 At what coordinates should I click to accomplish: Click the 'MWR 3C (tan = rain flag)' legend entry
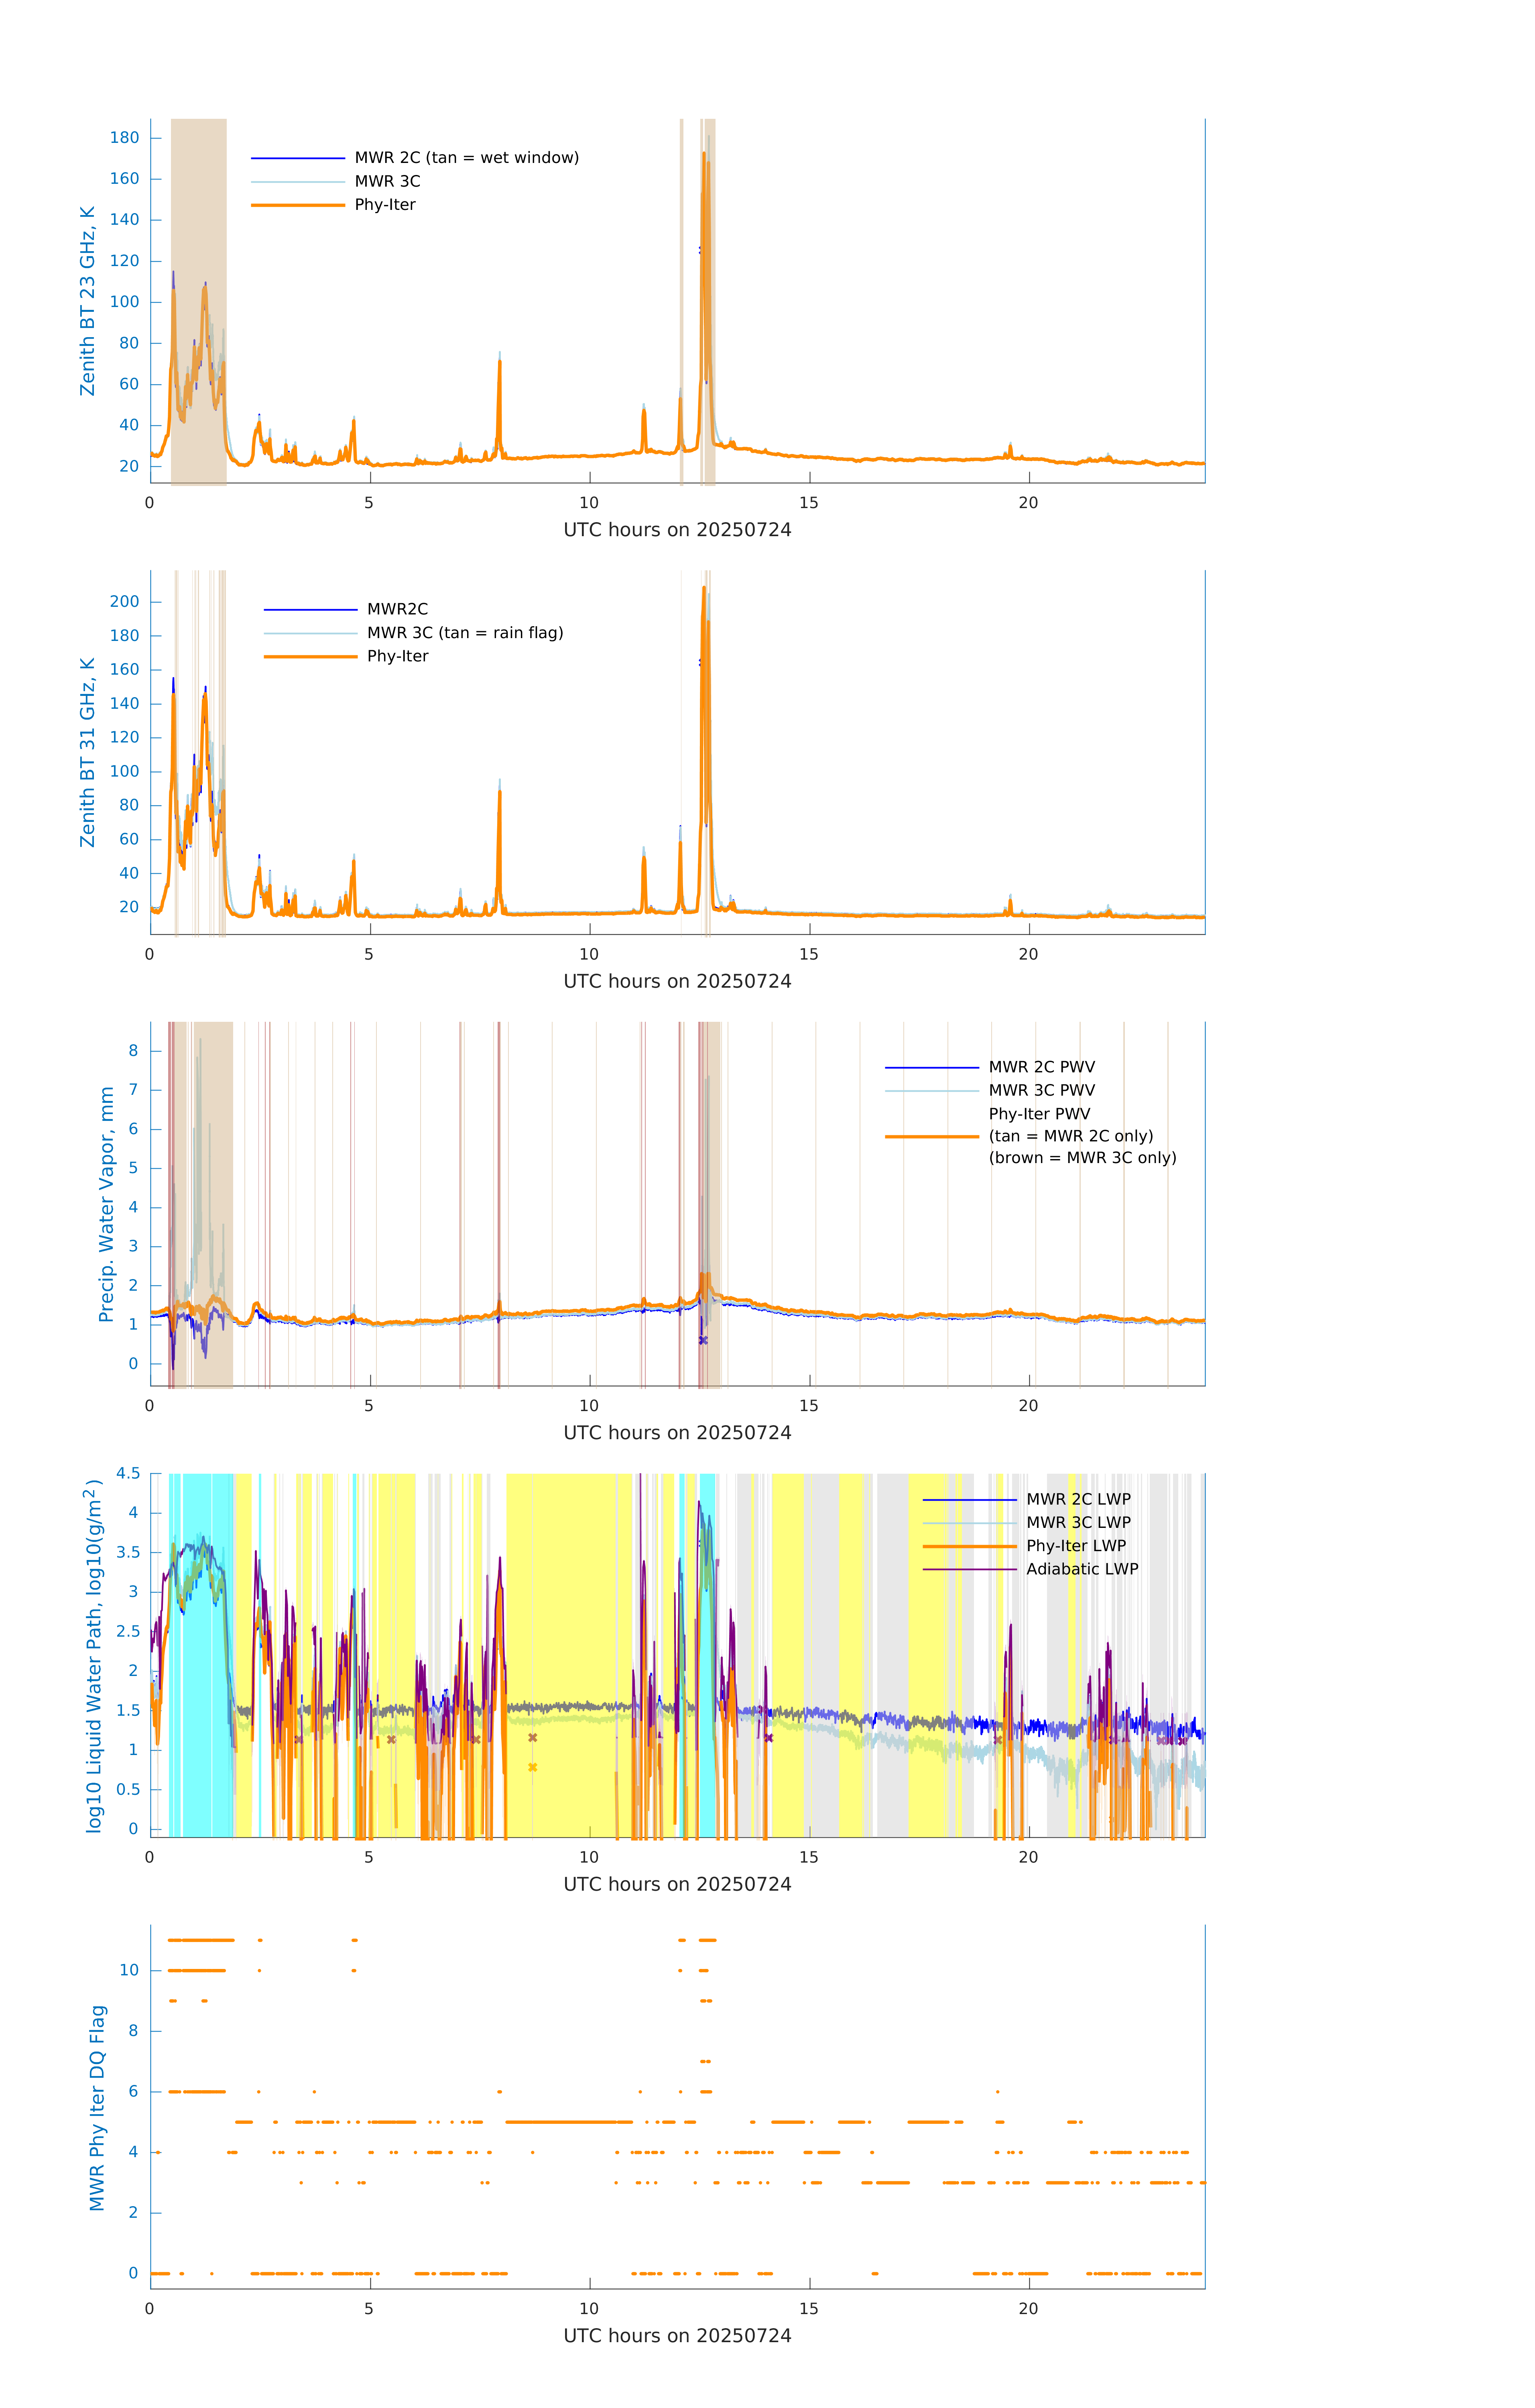465,633
